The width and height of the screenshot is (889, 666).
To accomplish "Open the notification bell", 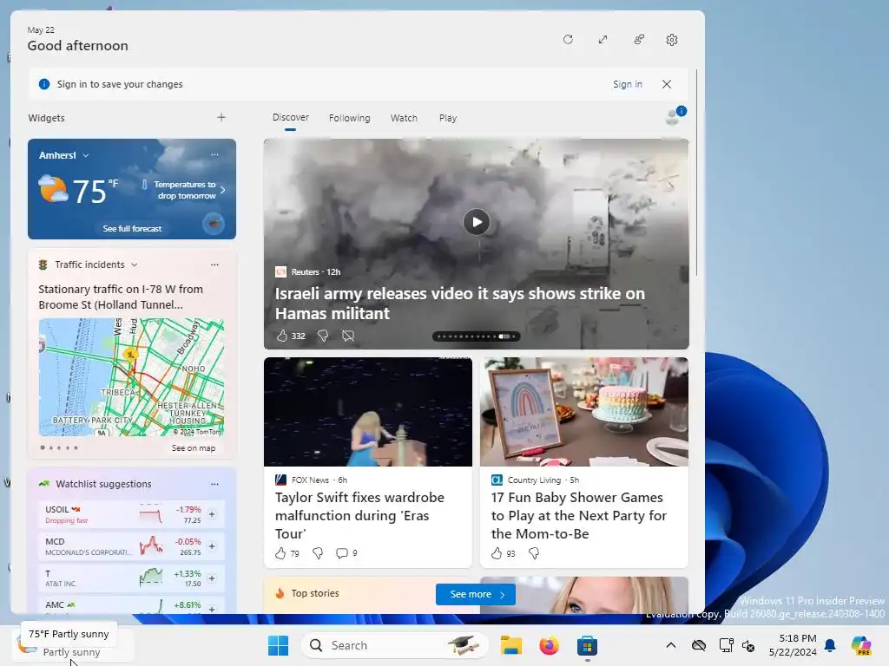I will click(830, 645).
